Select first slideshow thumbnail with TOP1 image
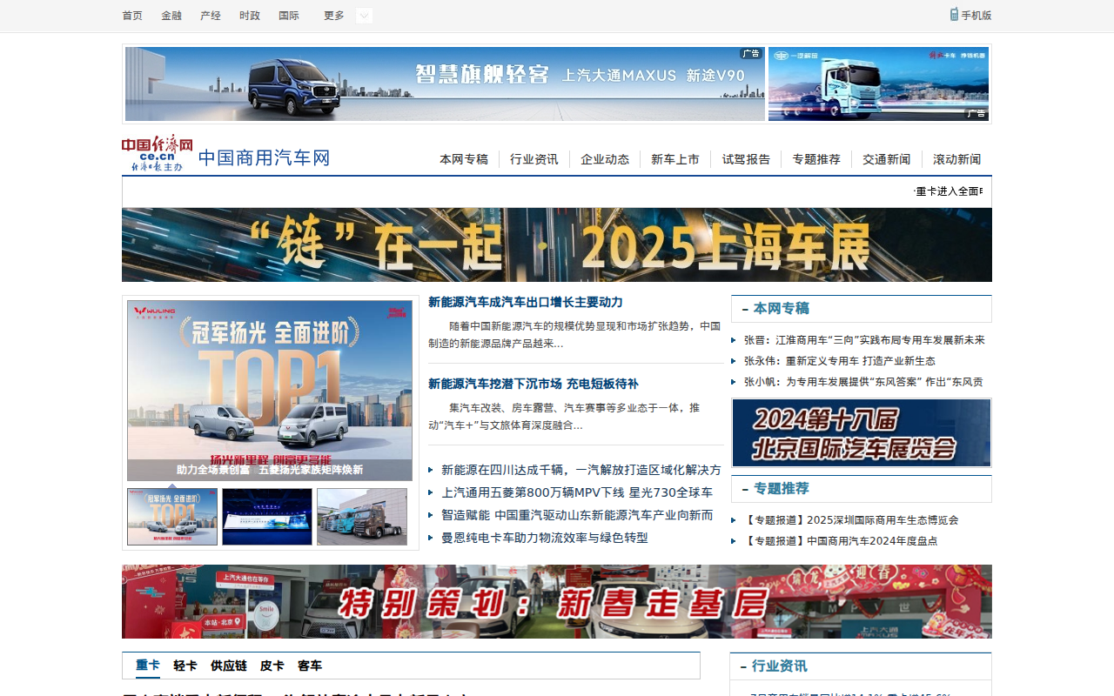 (172, 517)
